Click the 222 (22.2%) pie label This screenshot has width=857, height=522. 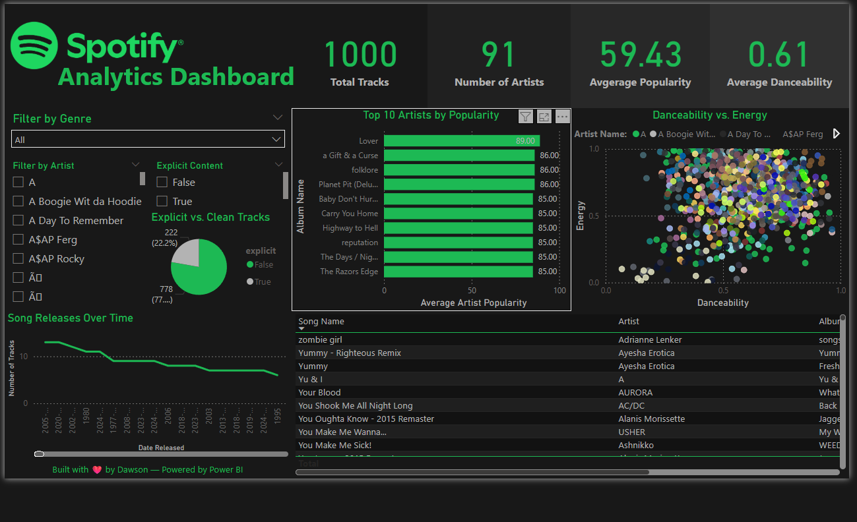(x=165, y=238)
